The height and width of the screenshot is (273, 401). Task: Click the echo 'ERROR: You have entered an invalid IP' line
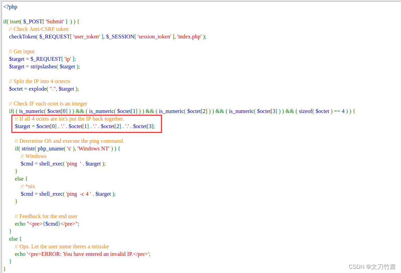83,254
